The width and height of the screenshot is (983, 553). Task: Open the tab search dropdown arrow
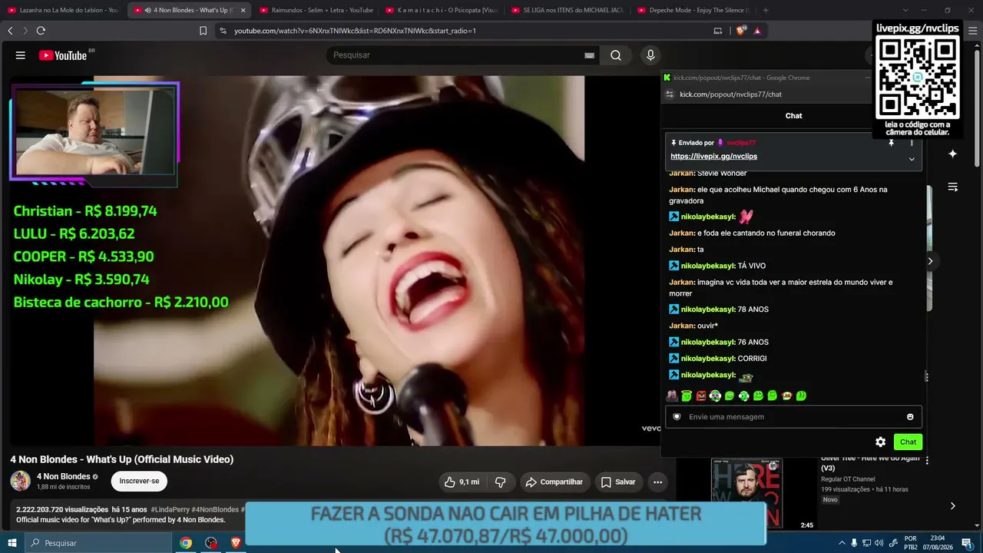(x=905, y=10)
